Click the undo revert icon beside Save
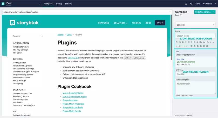 tap(191, 4)
